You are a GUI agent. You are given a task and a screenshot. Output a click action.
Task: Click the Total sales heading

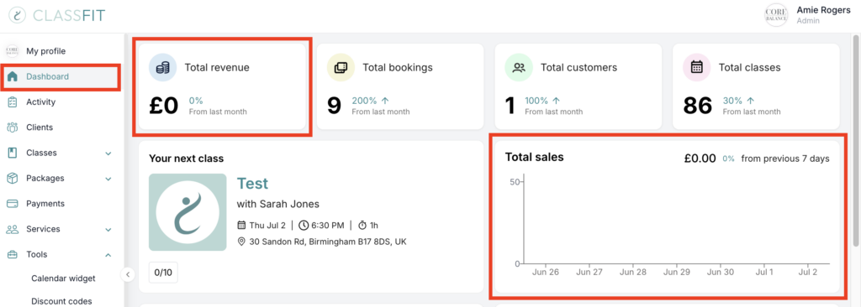534,157
